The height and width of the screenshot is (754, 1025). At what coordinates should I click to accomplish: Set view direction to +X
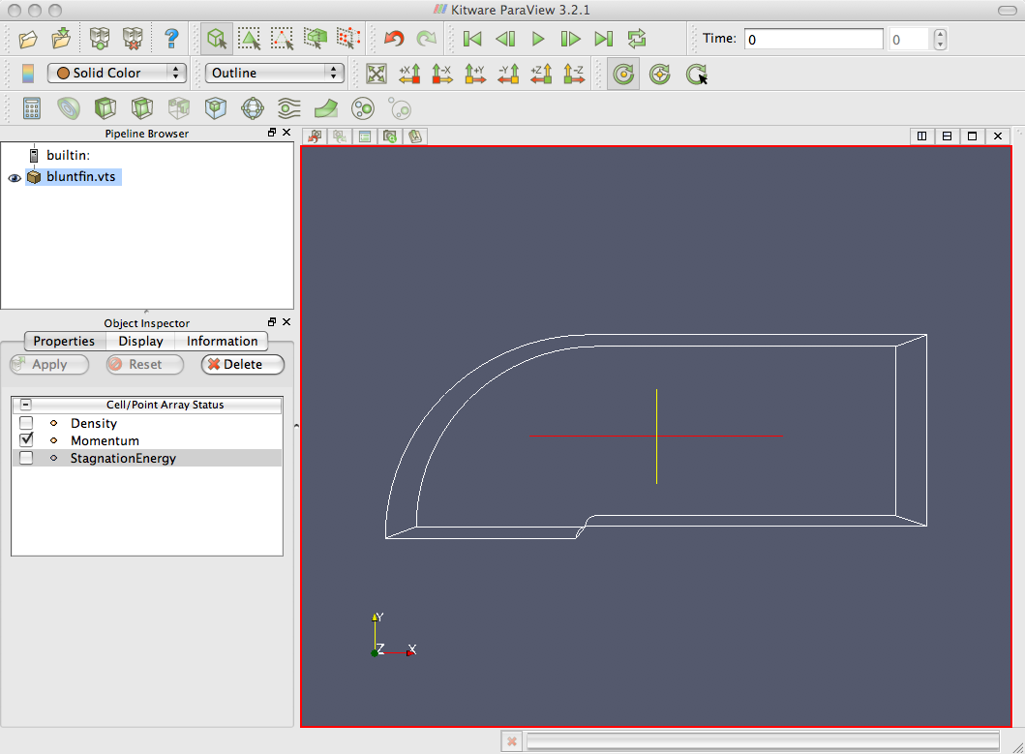(x=409, y=74)
